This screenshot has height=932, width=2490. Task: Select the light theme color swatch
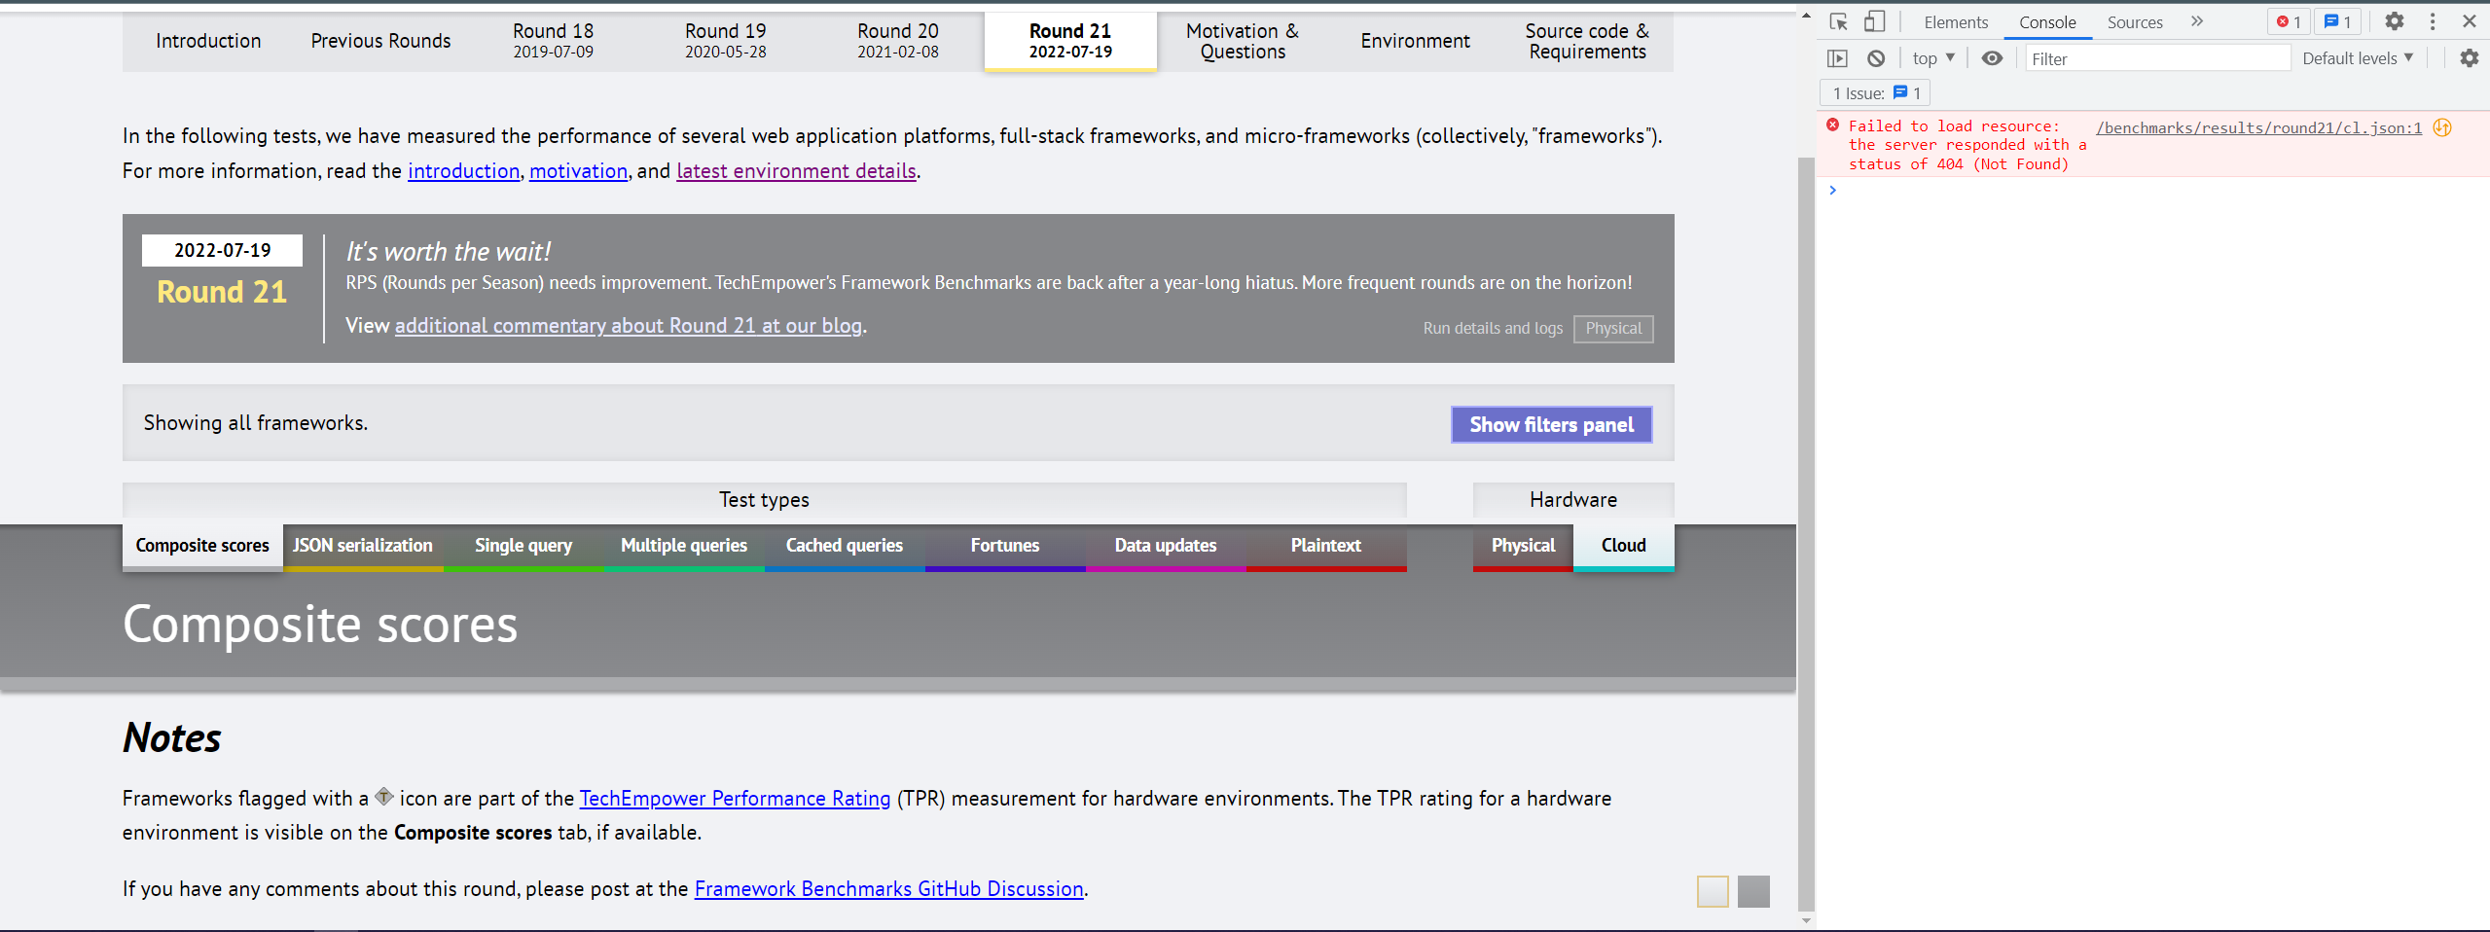pyautogui.click(x=1713, y=891)
